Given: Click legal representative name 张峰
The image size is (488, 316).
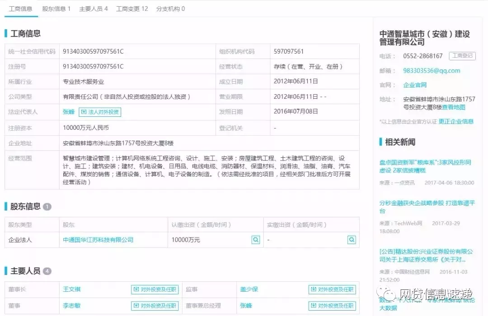Looking at the screenshot, I should point(69,112).
